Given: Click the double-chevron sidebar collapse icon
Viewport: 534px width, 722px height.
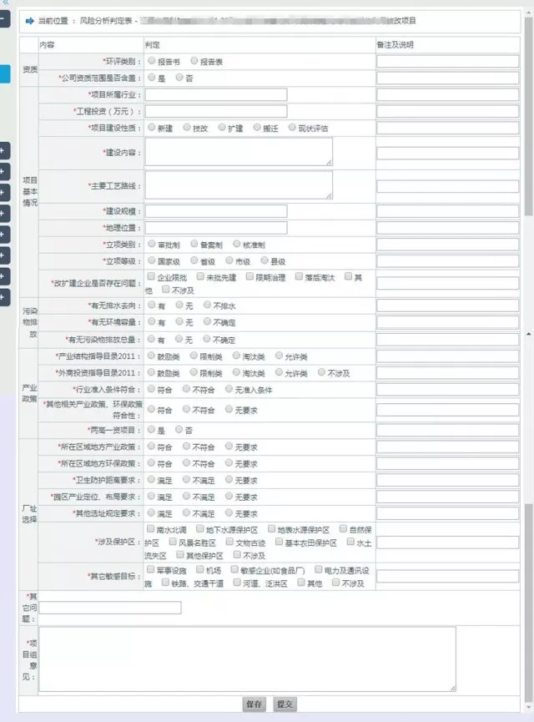Looking at the screenshot, I should pyautogui.click(x=5, y=3).
